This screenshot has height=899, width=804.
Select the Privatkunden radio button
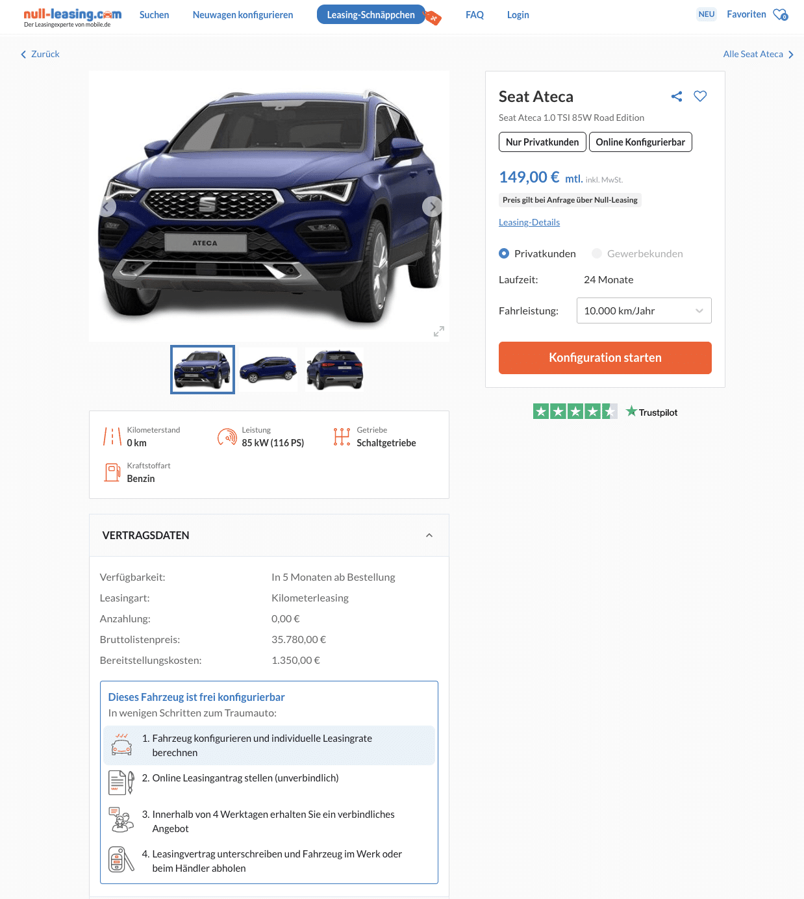click(504, 253)
